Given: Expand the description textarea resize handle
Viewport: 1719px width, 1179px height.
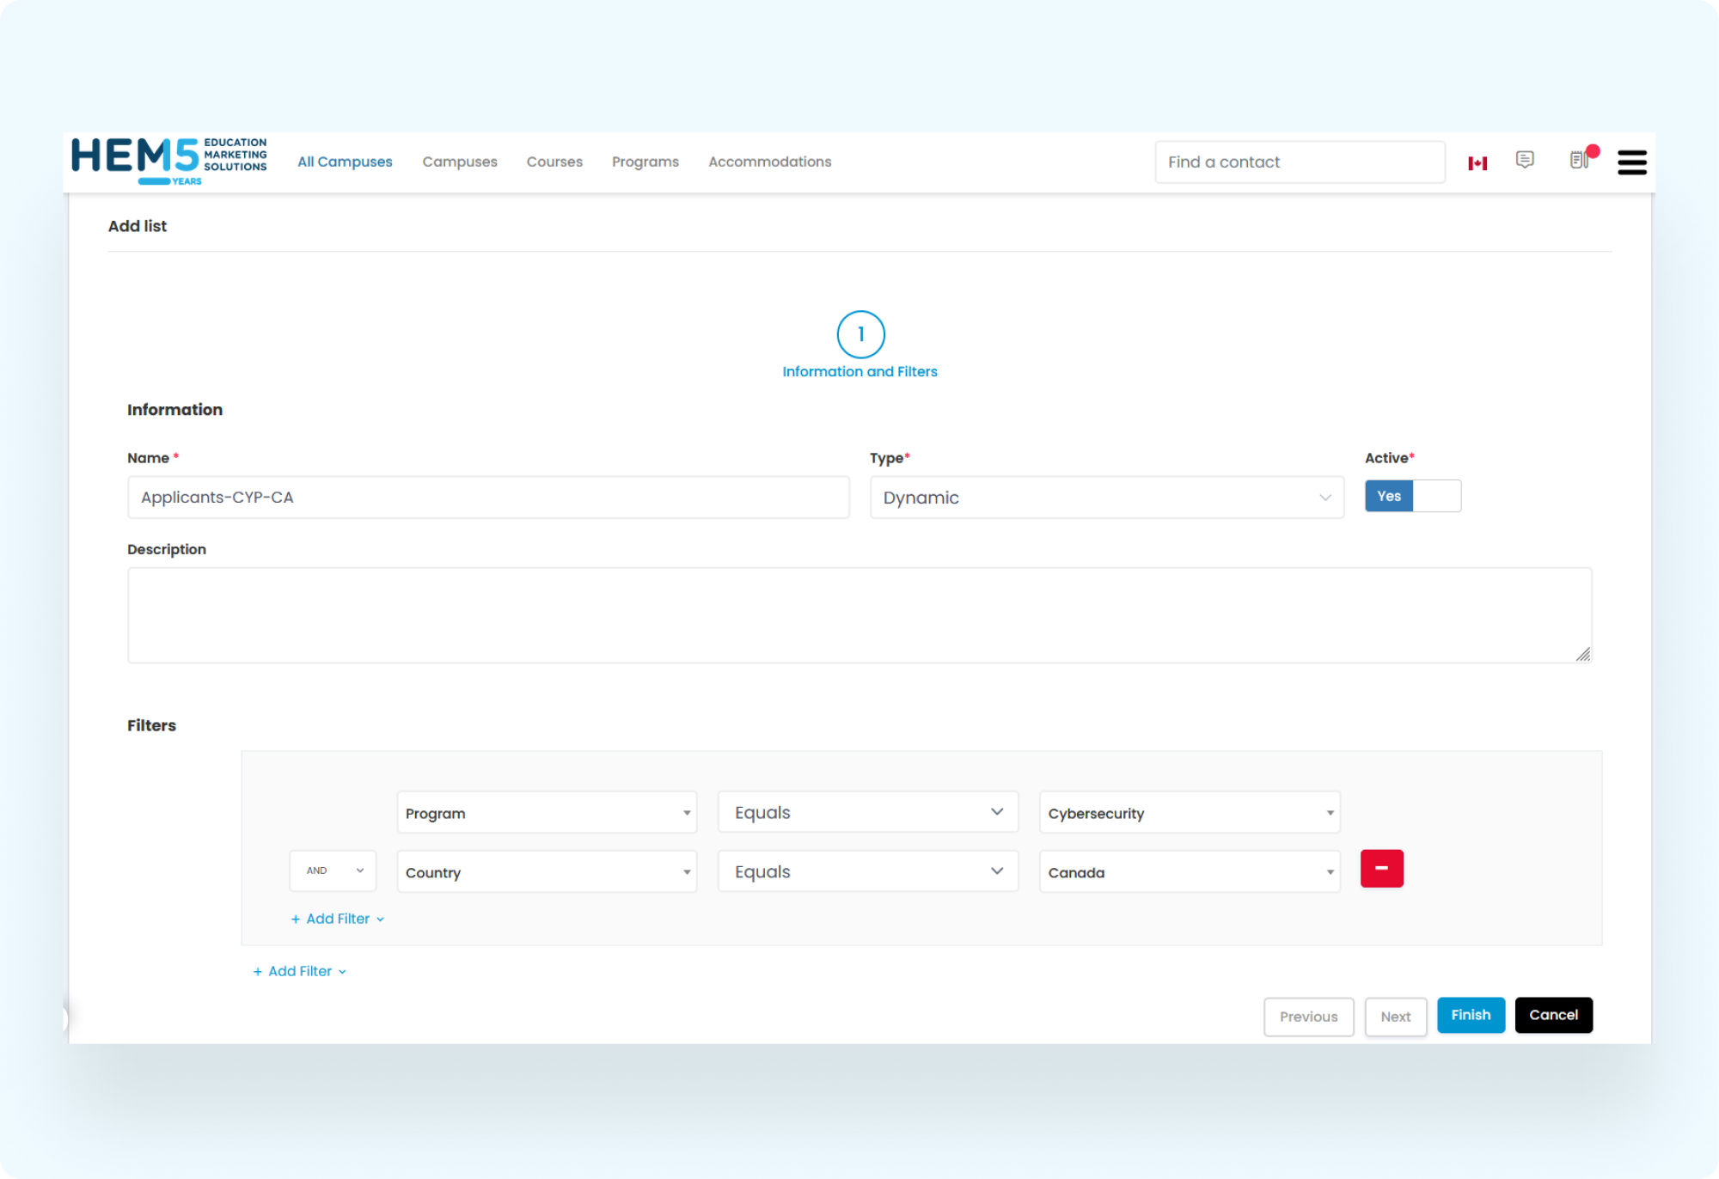Looking at the screenshot, I should [x=1583, y=655].
